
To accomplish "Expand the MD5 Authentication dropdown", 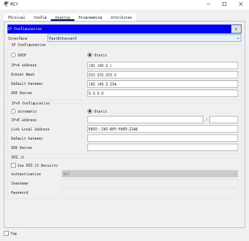I will click(150, 174).
